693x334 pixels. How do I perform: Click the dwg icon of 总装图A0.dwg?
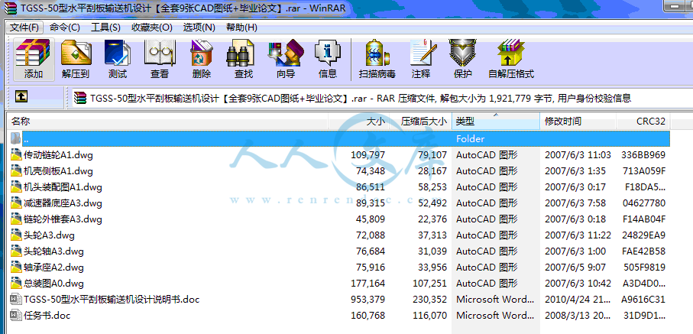coord(16,283)
